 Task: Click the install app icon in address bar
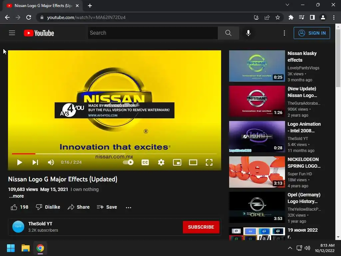256,17
